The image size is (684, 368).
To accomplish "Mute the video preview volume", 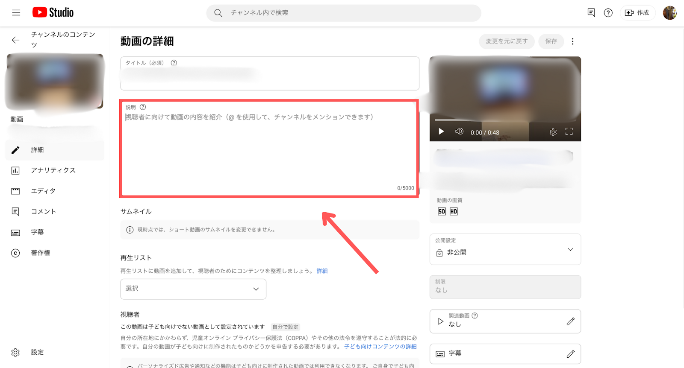I will pyautogui.click(x=459, y=131).
